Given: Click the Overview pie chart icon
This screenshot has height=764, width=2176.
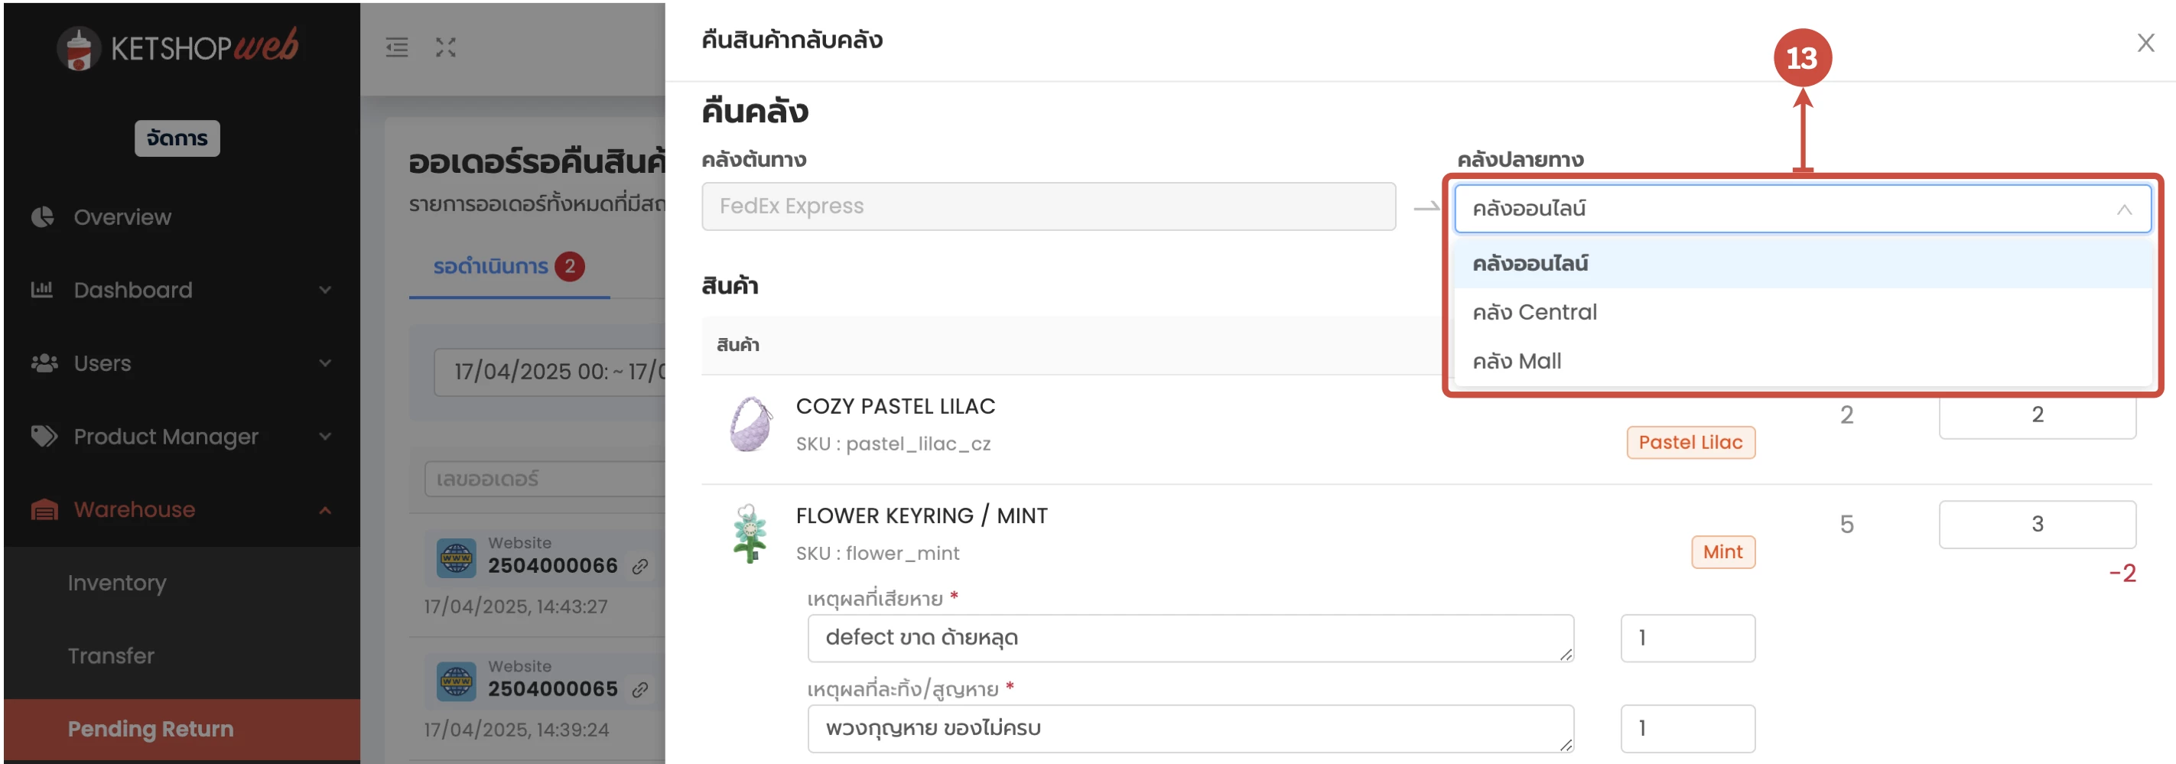Looking at the screenshot, I should 42,217.
